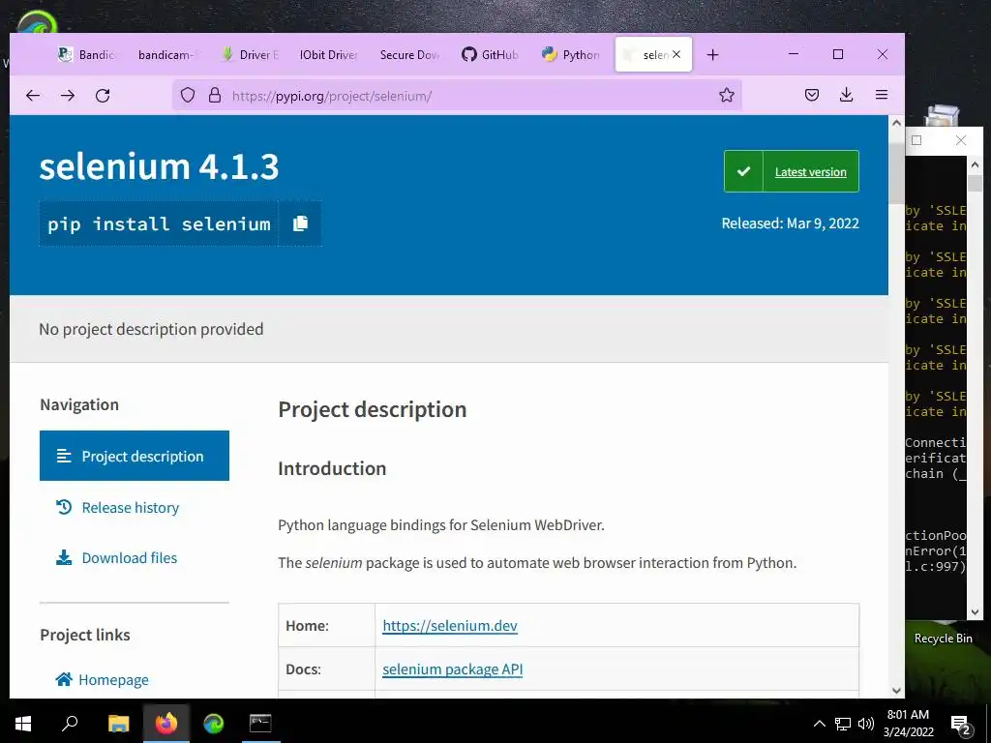
Task: Copy pip install selenium to clipboard
Action: pos(300,223)
